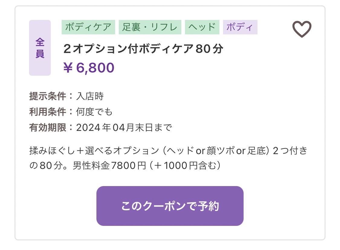Tap the purple 全員 badge

coord(40,48)
